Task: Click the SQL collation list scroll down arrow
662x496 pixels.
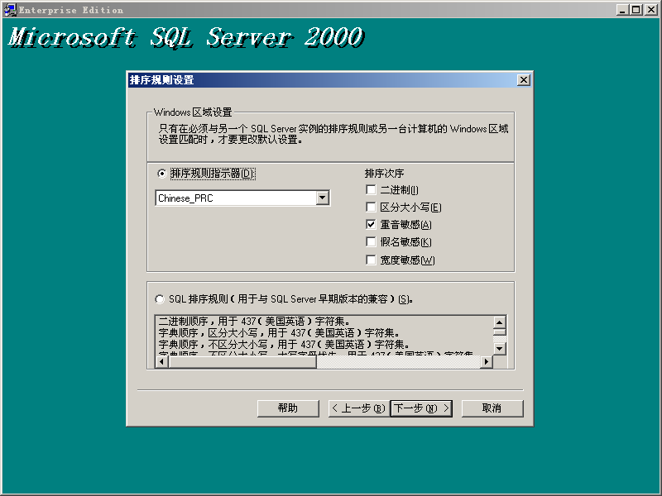Action: [500, 349]
